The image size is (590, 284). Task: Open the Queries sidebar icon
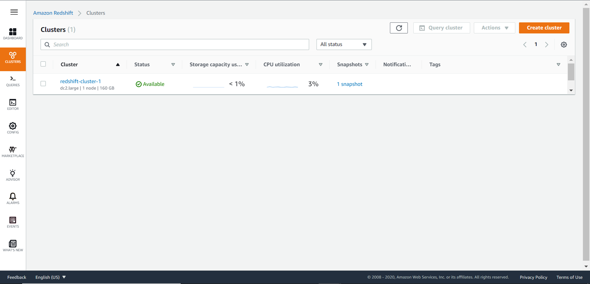13,81
